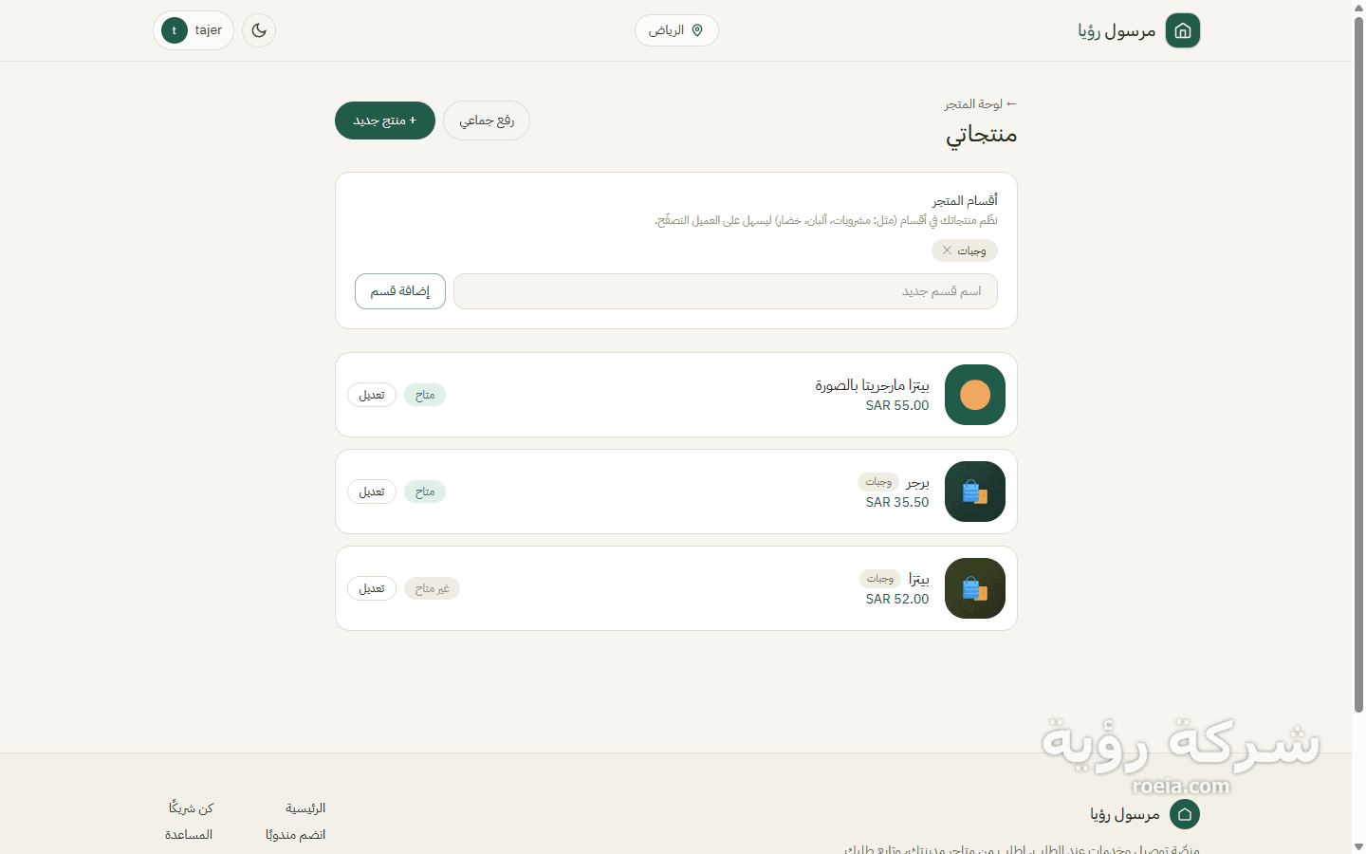Click the منتجاتي page heading
The image size is (1366, 854).
click(982, 135)
